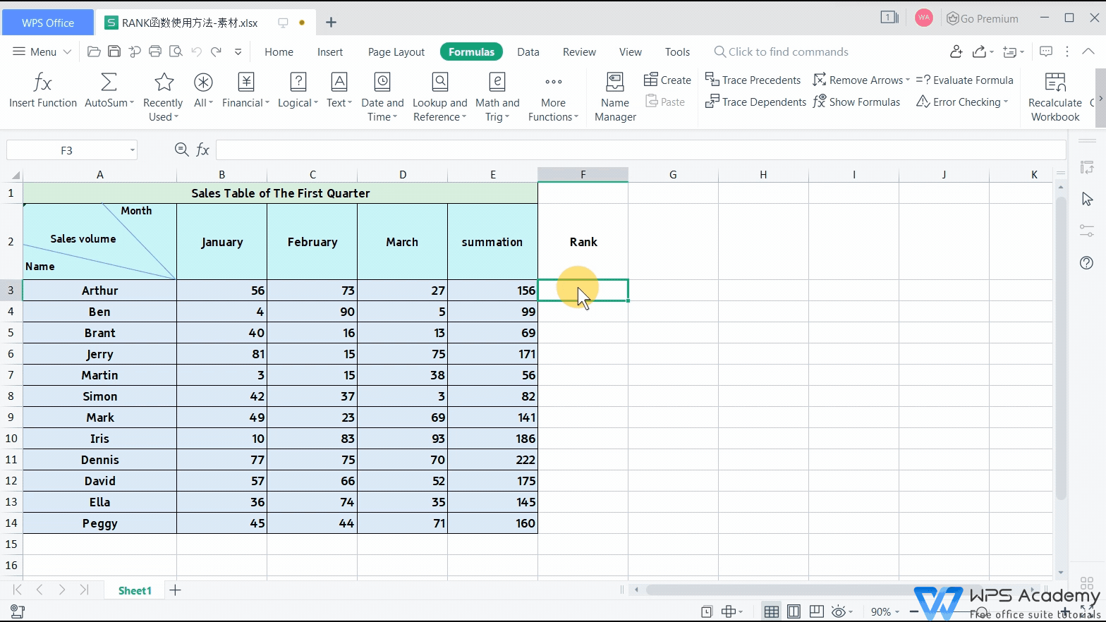
Task: Click the selection arrow icon in right sidebar
Action: [1087, 199]
